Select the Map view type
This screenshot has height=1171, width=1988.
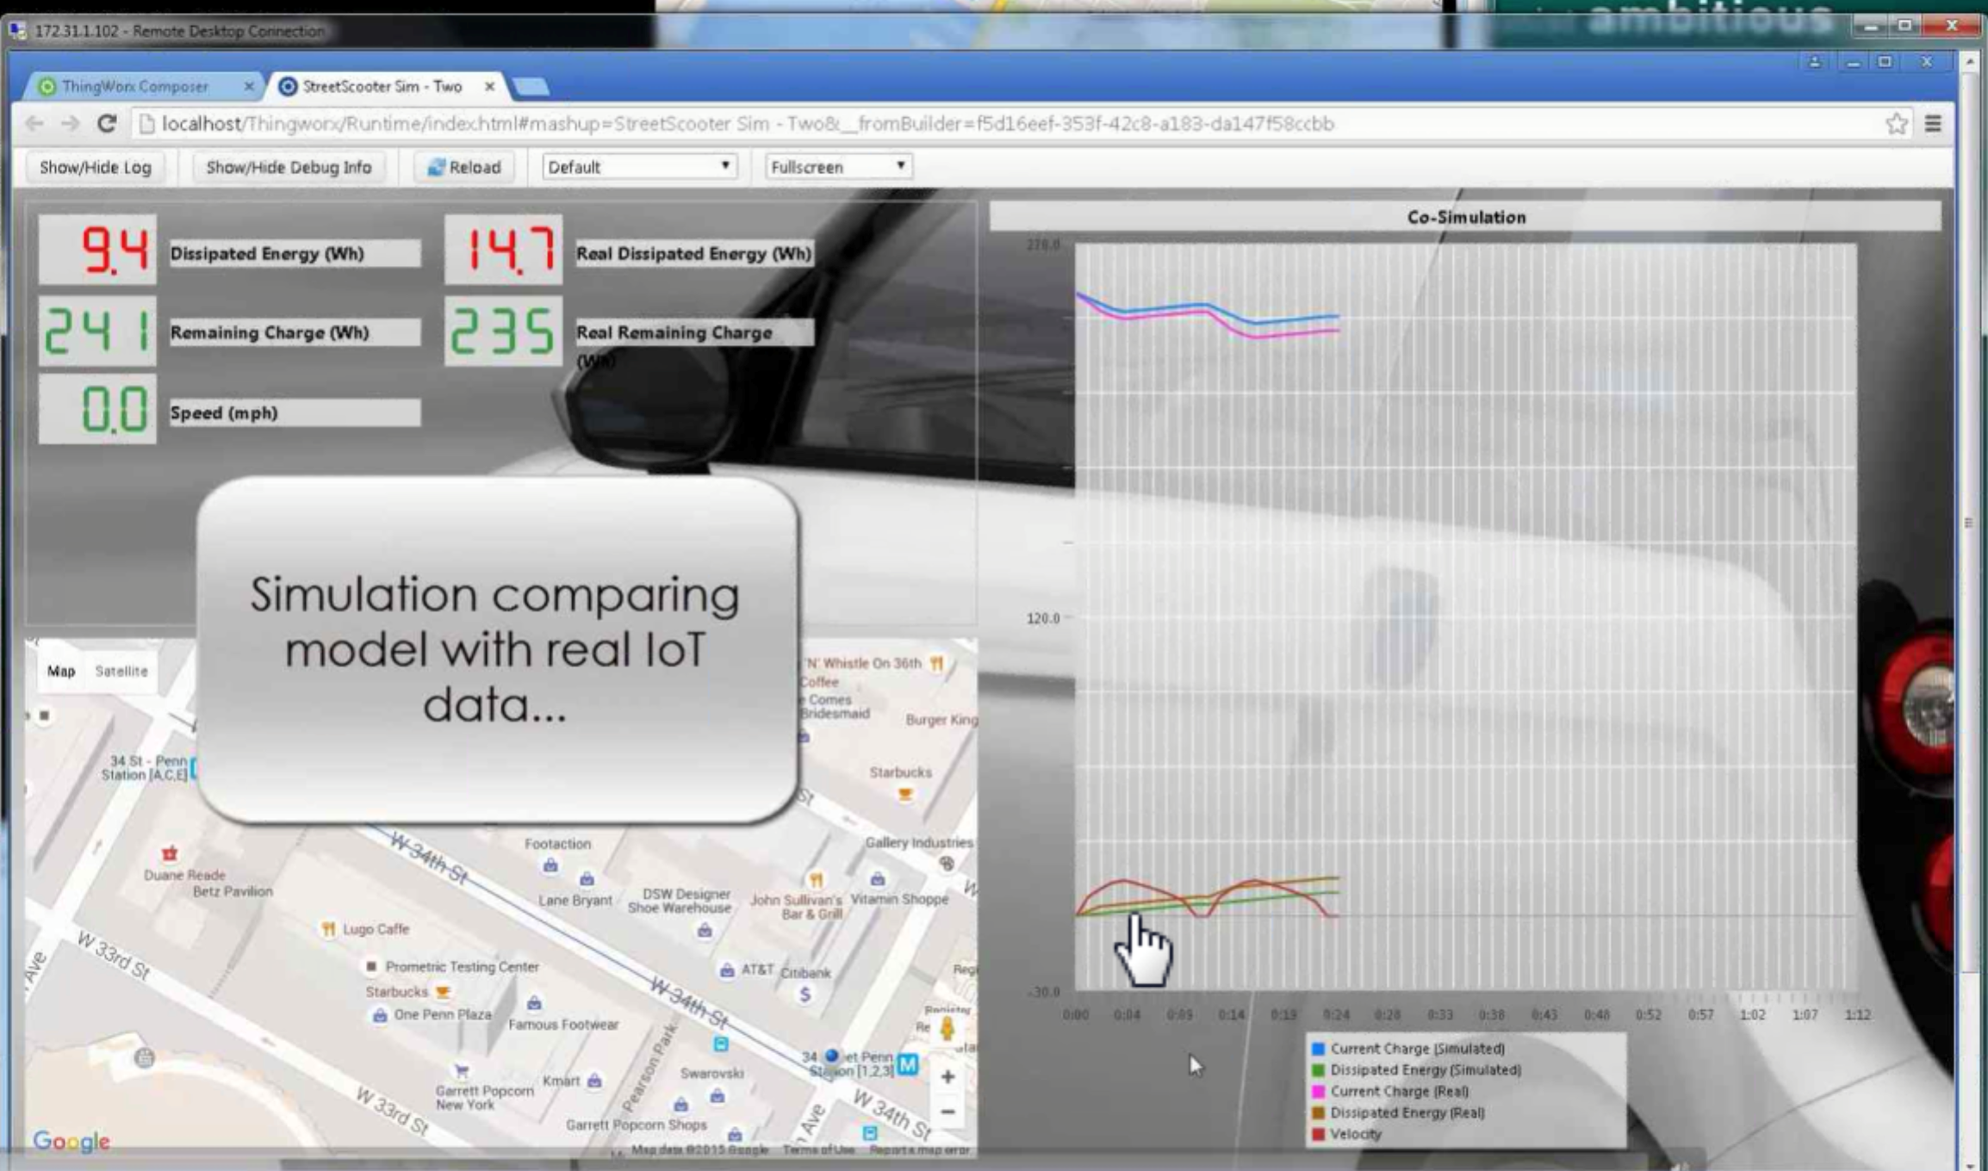61,671
